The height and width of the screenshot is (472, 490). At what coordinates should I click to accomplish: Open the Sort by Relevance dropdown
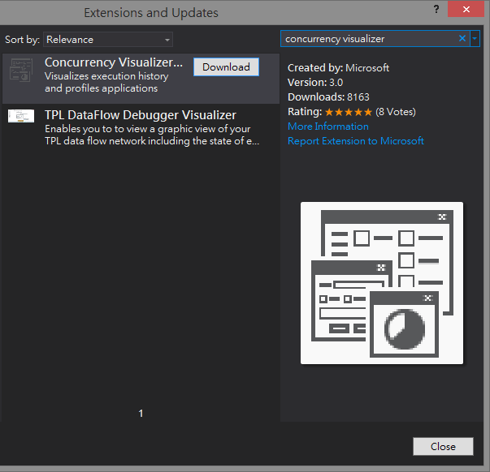109,40
